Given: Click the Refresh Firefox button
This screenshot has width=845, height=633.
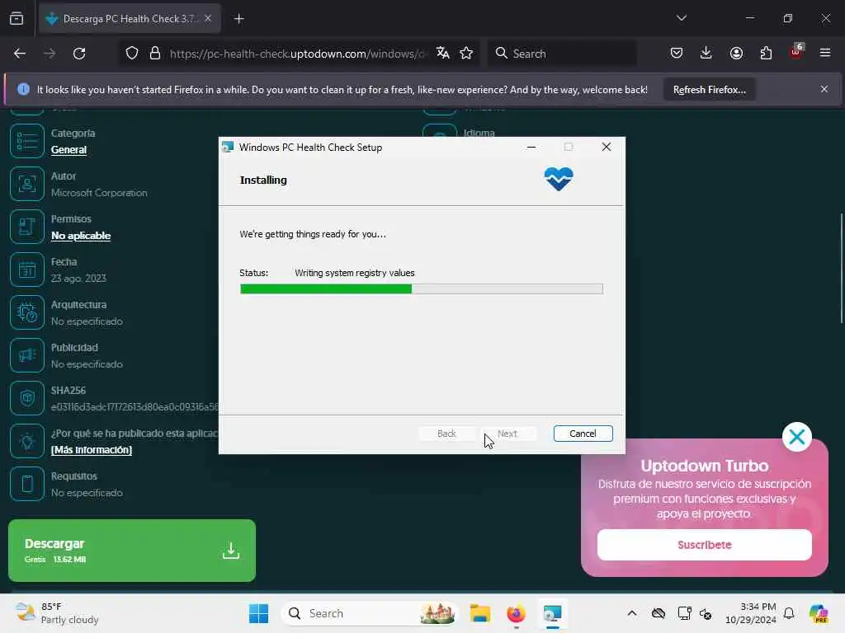Looking at the screenshot, I should click(x=709, y=89).
